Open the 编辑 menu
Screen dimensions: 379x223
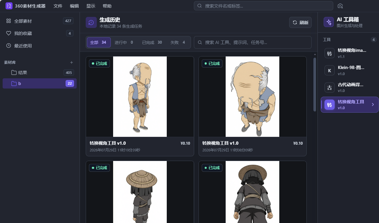click(x=74, y=6)
